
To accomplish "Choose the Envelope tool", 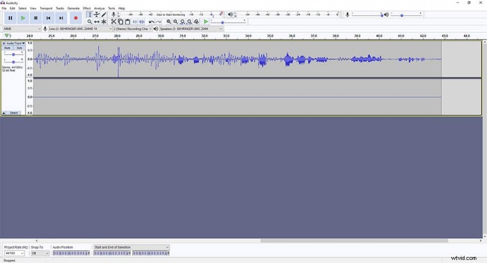I will tap(97, 15).
